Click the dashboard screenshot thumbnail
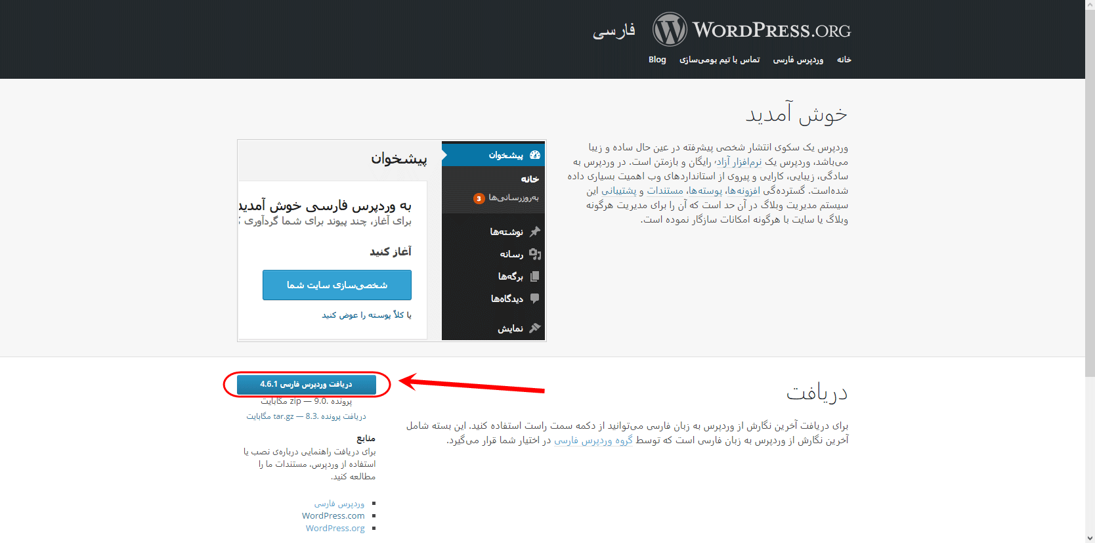Image resolution: width=1095 pixels, height=543 pixels. (x=392, y=240)
